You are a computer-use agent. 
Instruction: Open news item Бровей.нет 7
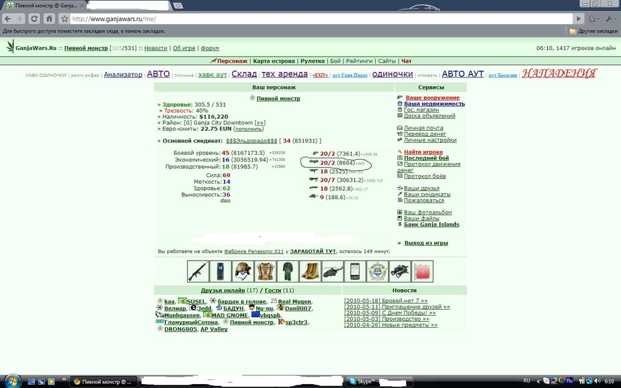[386, 301]
